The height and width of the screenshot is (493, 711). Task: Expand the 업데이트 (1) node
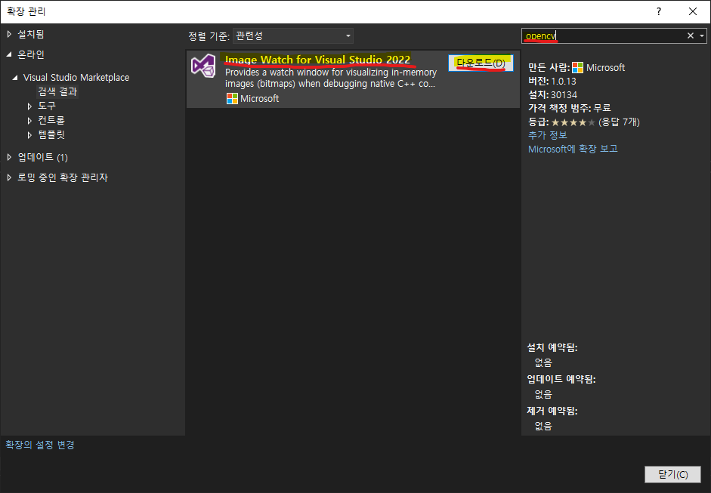(x=9, y=157)
